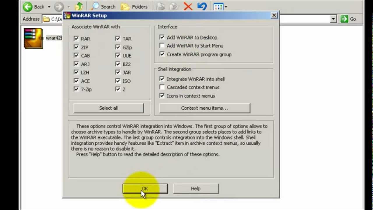Toggle the ISO association checkbox
The image size is (373, 210).
[x=118, y=81]
